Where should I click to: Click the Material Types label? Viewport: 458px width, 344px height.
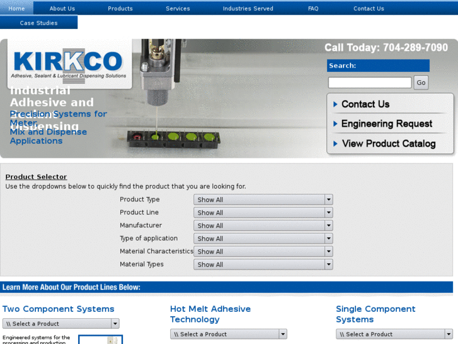142,264
